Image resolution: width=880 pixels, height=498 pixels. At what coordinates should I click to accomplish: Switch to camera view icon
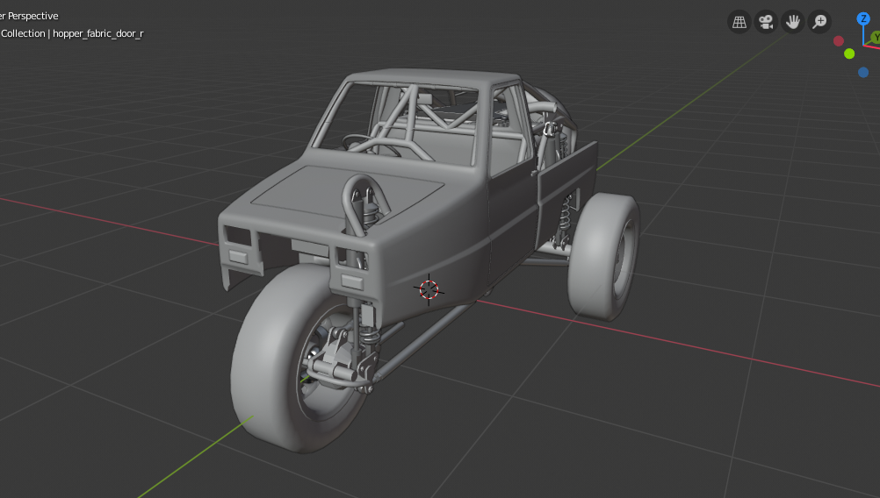(x=766, y=22)
